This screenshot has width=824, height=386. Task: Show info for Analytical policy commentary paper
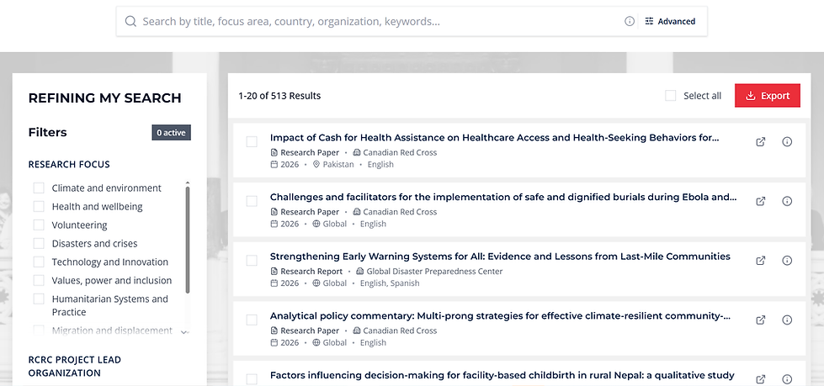click(787, 320)
